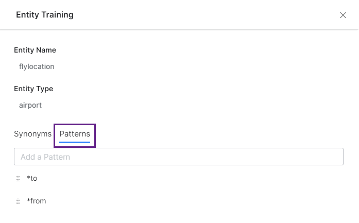Click the asterisk wildcard in *to

tap(28, 178)
